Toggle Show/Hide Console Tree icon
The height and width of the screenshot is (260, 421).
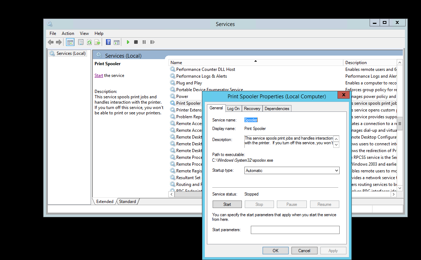click(x=70, y=42)
